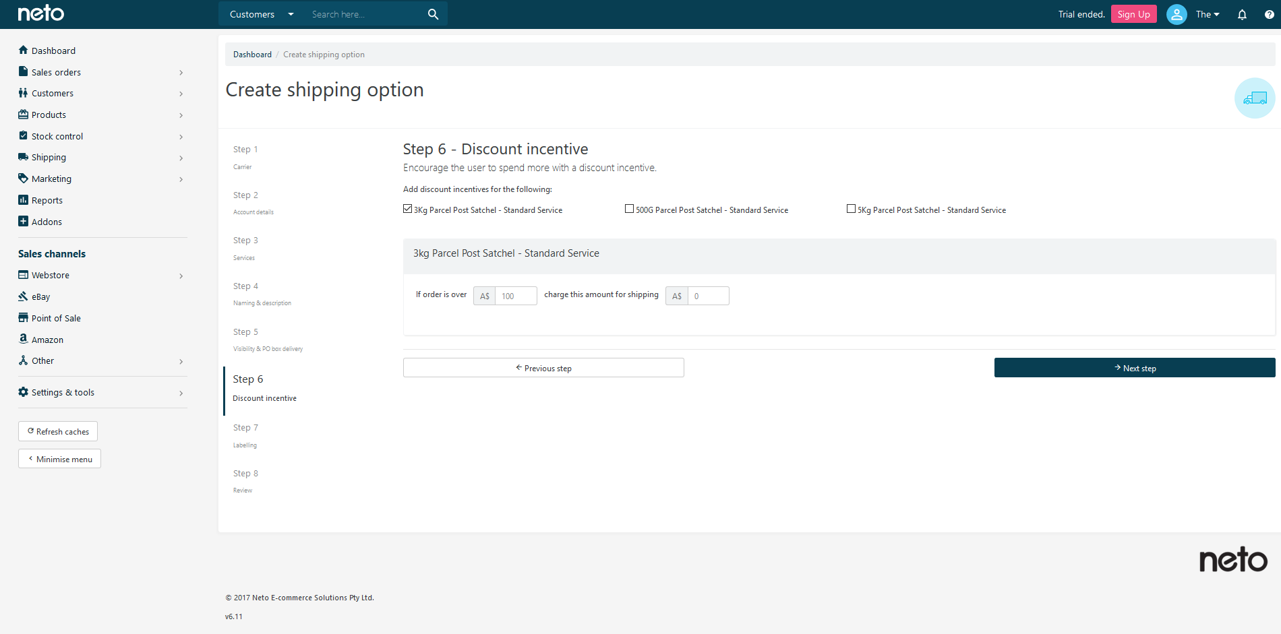Click the Shipping truck icon in sidebar

point(23,157)
